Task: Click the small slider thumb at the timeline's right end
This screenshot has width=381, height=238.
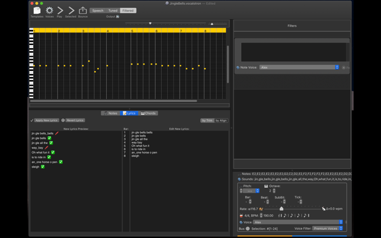Action: [212, 24]
